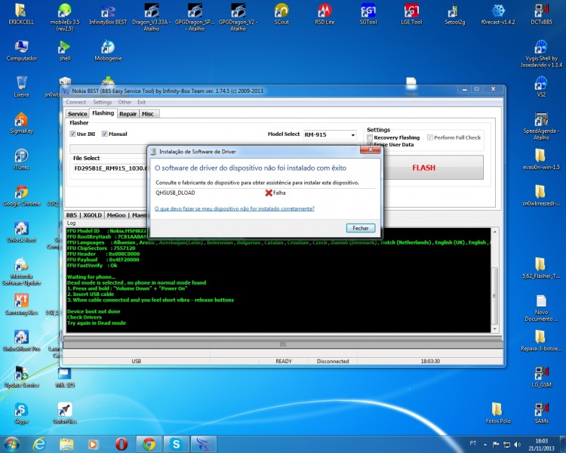Screen dimensions: 566x453
Task: Open Unlock Root desktop icon
Action: pyautogui.click(x=22, y=232)
